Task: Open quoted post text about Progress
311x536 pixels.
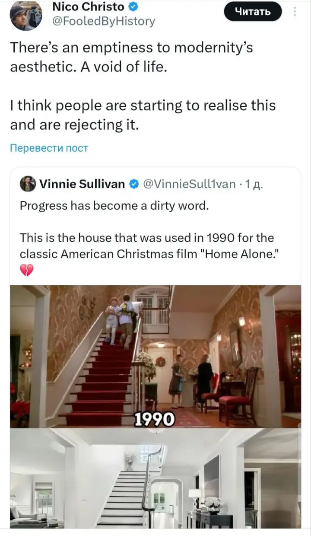Action: point(114,206)
